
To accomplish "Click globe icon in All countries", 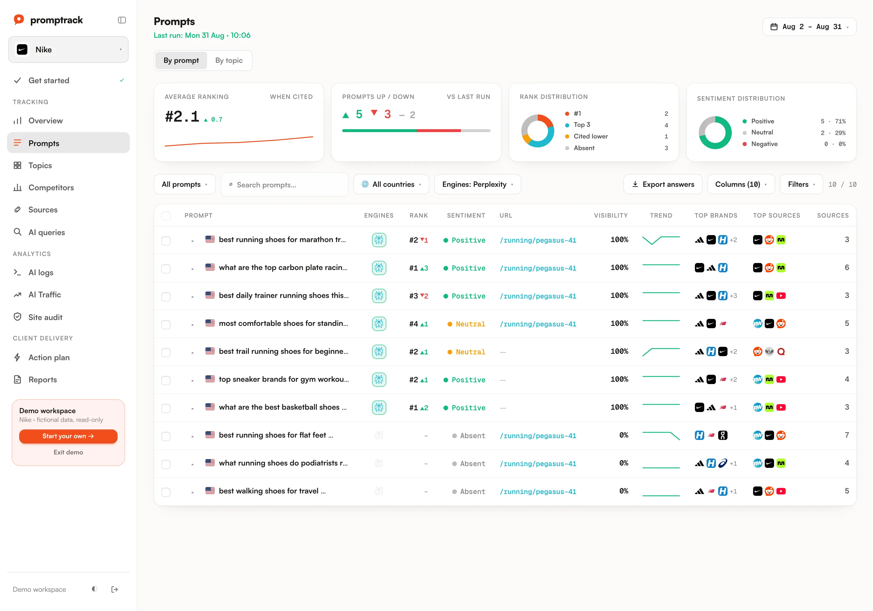I will [365, 184].
